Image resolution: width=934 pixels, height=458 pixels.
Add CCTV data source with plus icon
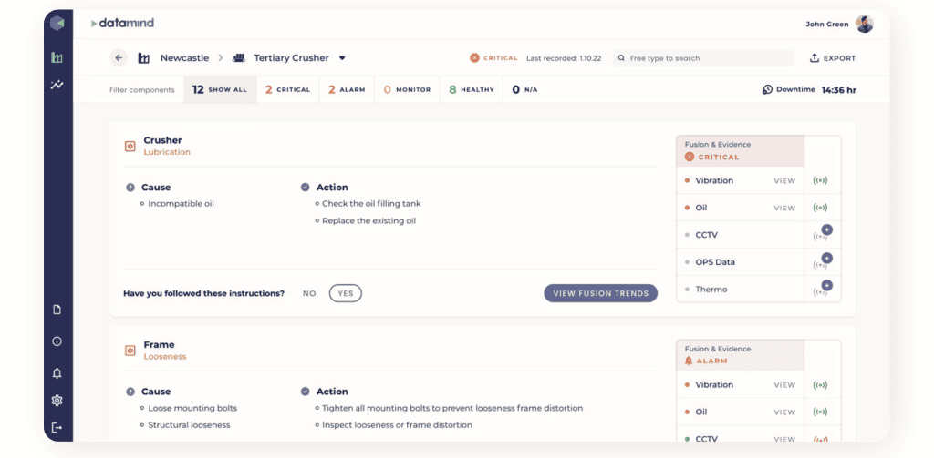pyautogui.click(x=826, y=230)
